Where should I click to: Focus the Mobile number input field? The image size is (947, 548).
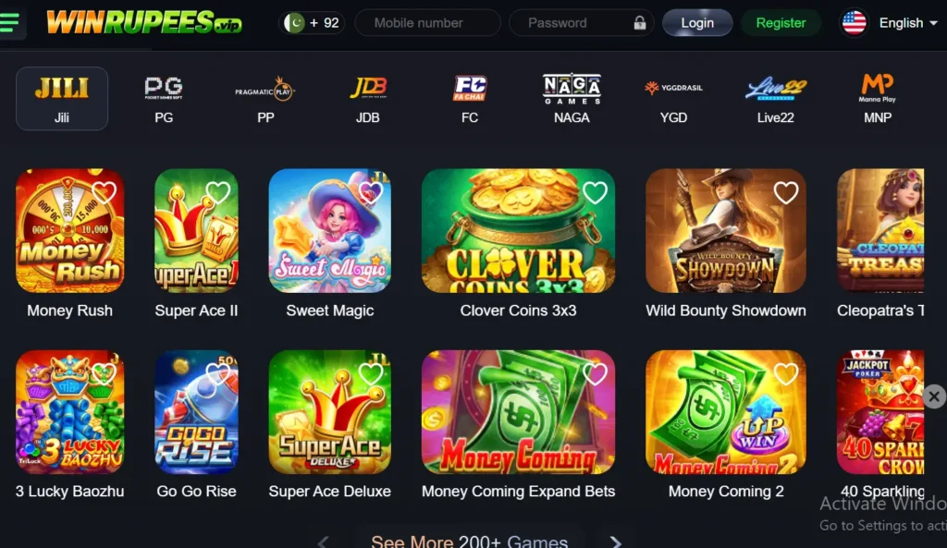[427, 23]
